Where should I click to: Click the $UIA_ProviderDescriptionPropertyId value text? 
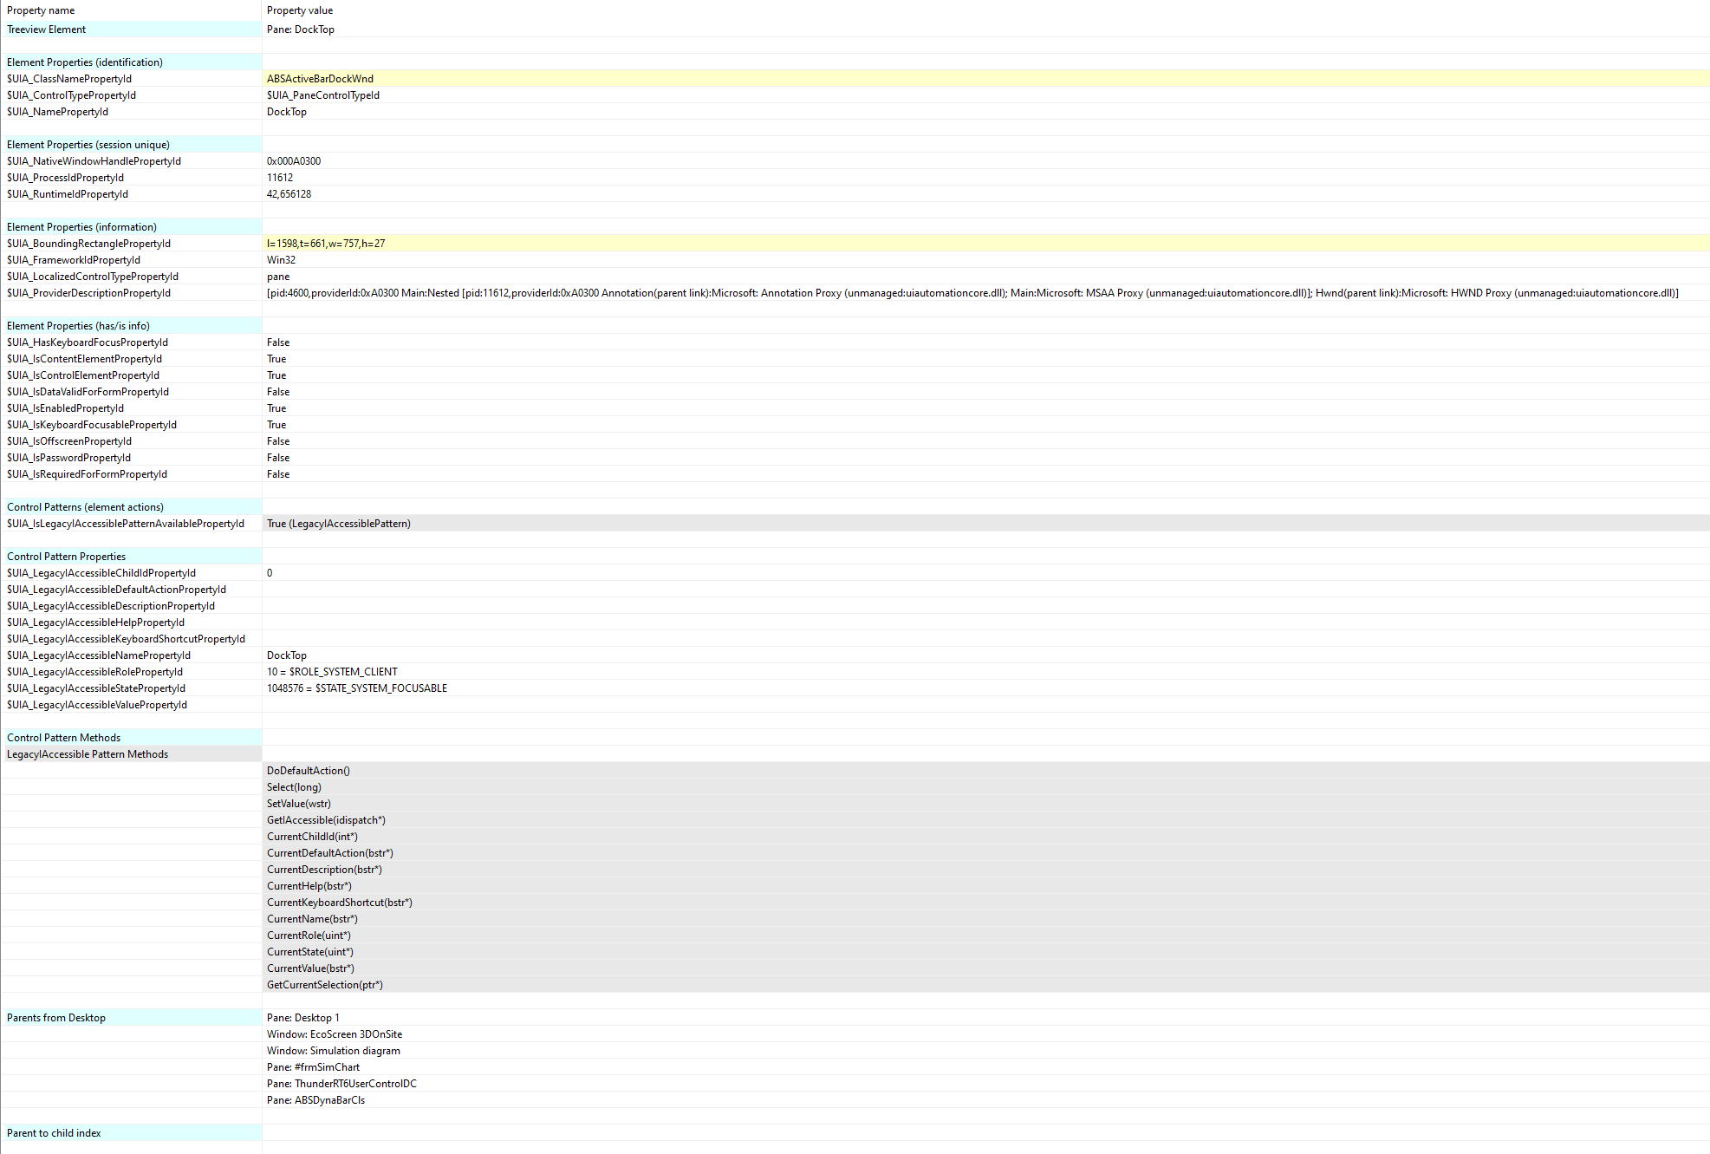[x=972, y=293]
